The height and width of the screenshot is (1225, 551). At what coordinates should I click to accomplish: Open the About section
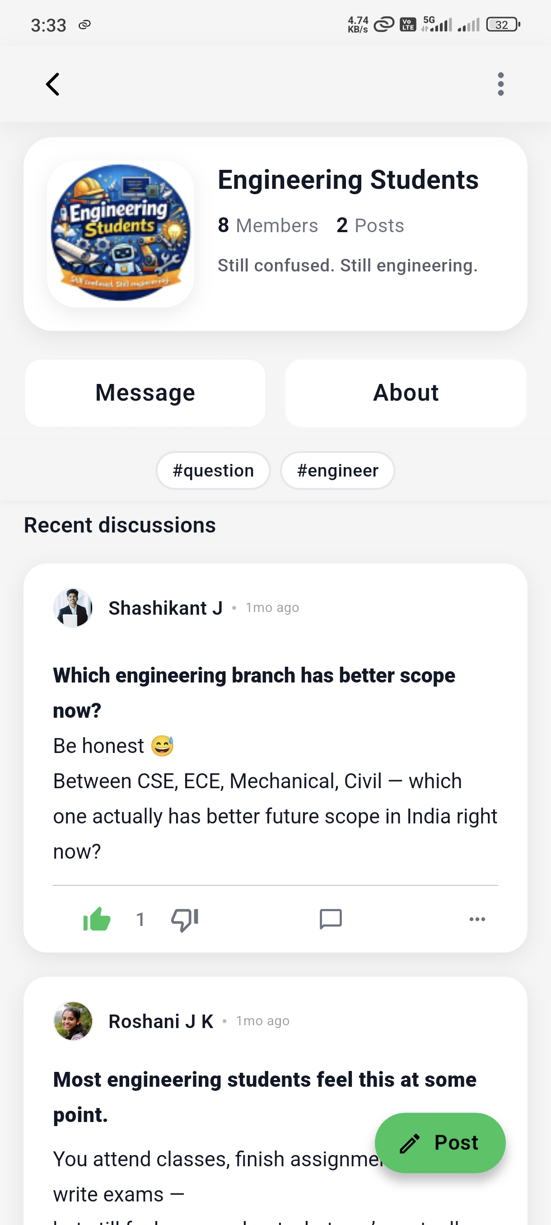(x=406, y=393)
